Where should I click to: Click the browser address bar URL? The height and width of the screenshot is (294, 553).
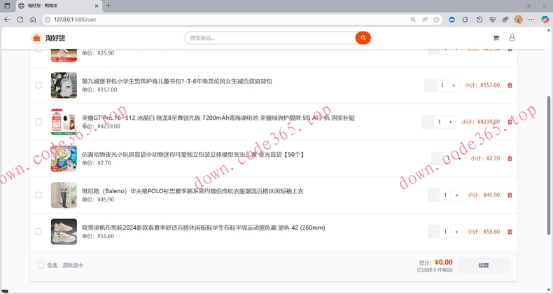tap(75, 20)
